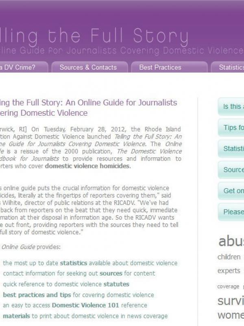Click the text 'Tuesday, February 28, 2012'

(85, 129)
